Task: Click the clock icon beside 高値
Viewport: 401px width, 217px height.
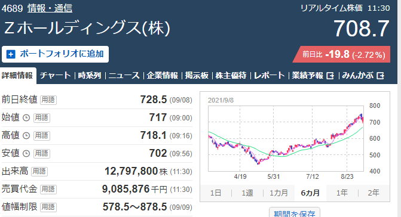Action: point(26,136)
